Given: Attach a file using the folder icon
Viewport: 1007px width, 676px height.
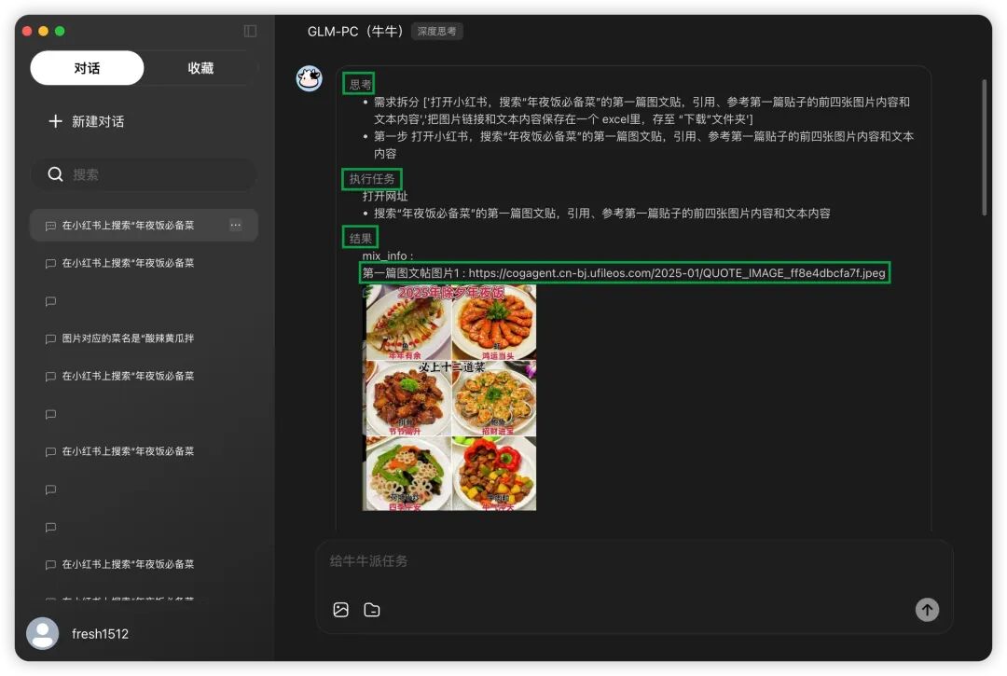Looking at the screenshot, I should coord(372,609).
